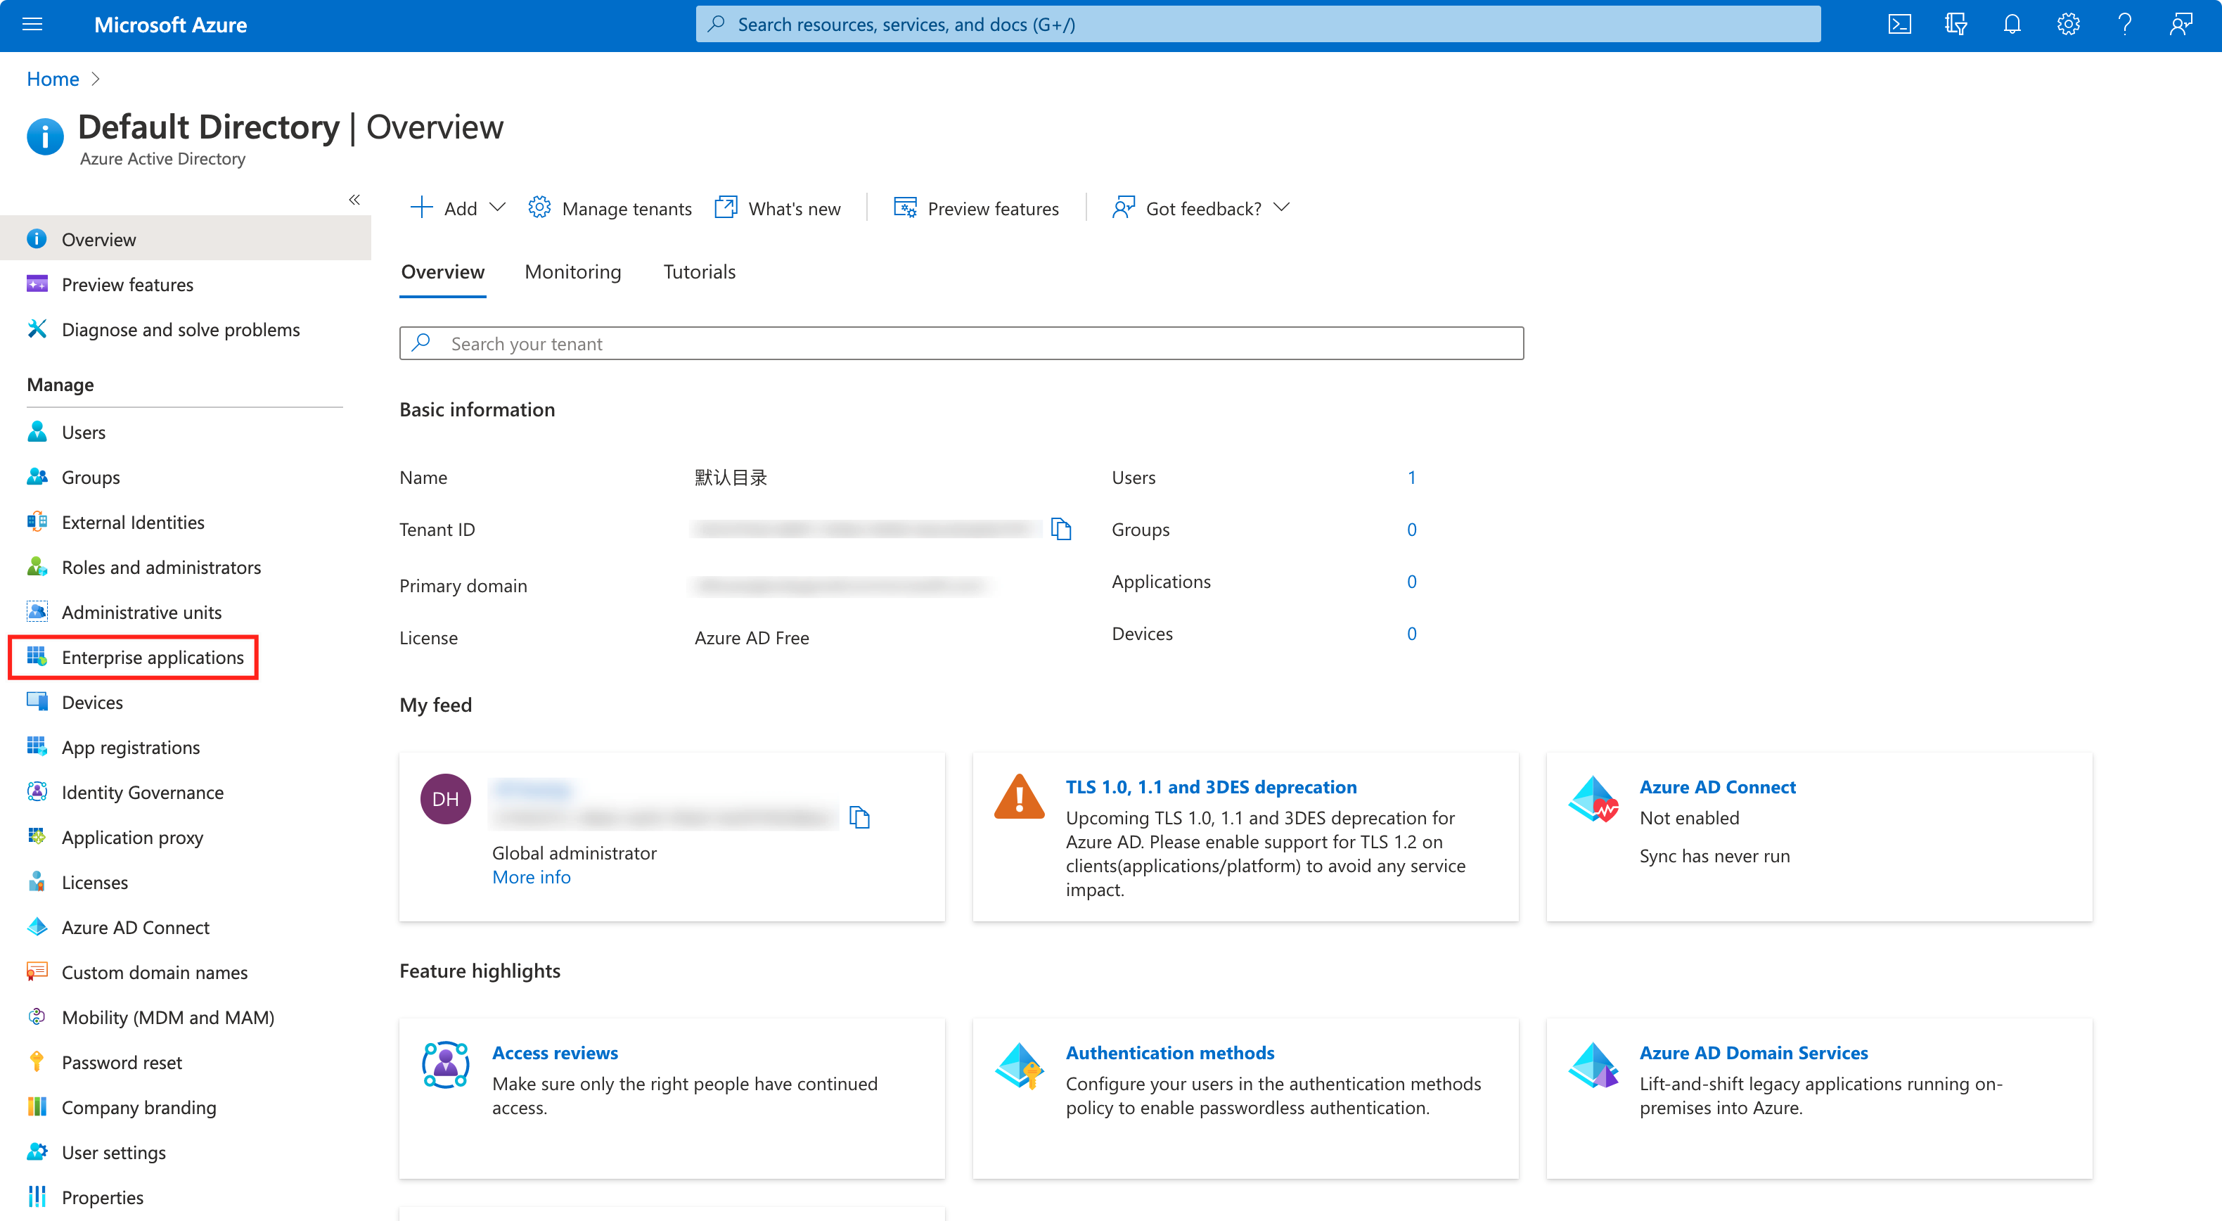
Task: Open portal notifications bell
Action: [x=2012, y=24]
